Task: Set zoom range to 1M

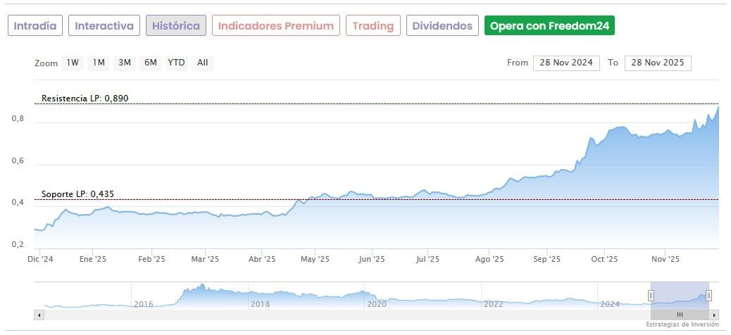Action: pyautogui.click(x=99, y=63)
